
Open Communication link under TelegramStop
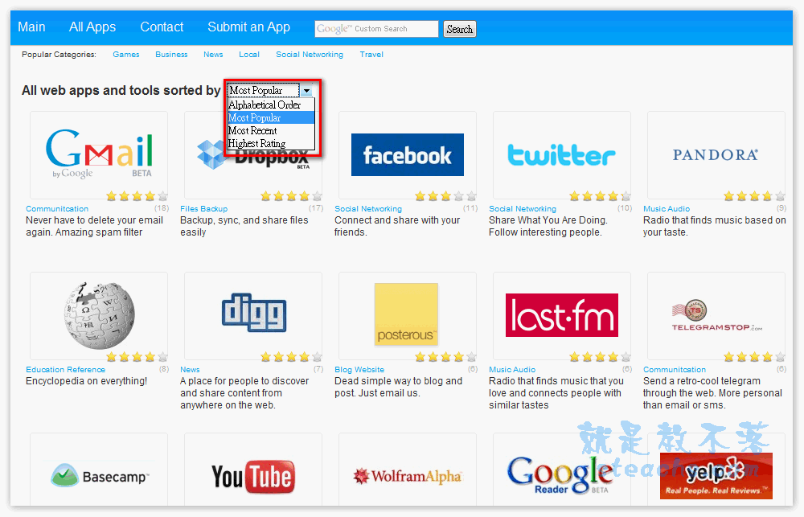coord(675,370)
